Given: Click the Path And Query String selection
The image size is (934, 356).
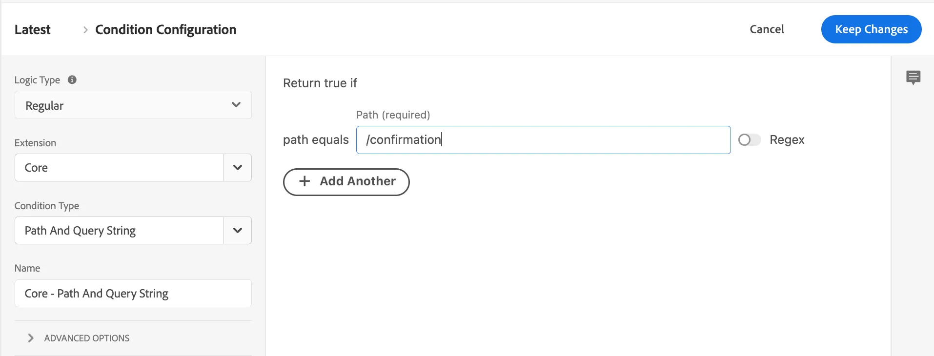Looking at the screenshot, I should pos(119,231).
